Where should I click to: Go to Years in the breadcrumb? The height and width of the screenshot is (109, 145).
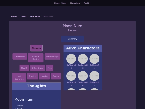tap(23, 16)
